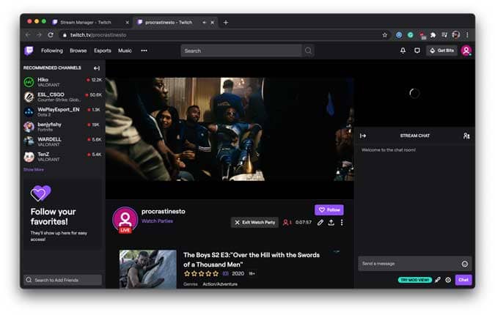Open the WePlayEsport_EN recommended channel
Viewport: 495px width, 315px height.
tap(63, 111)
